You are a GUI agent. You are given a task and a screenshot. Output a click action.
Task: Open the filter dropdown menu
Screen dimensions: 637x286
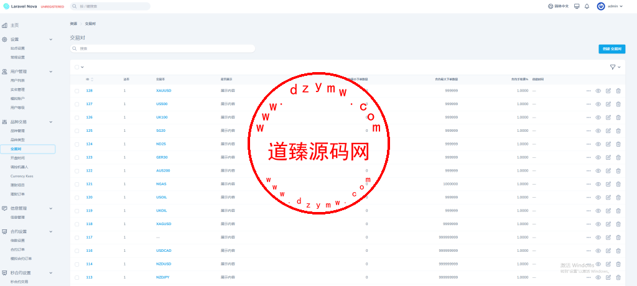point(615,67)
